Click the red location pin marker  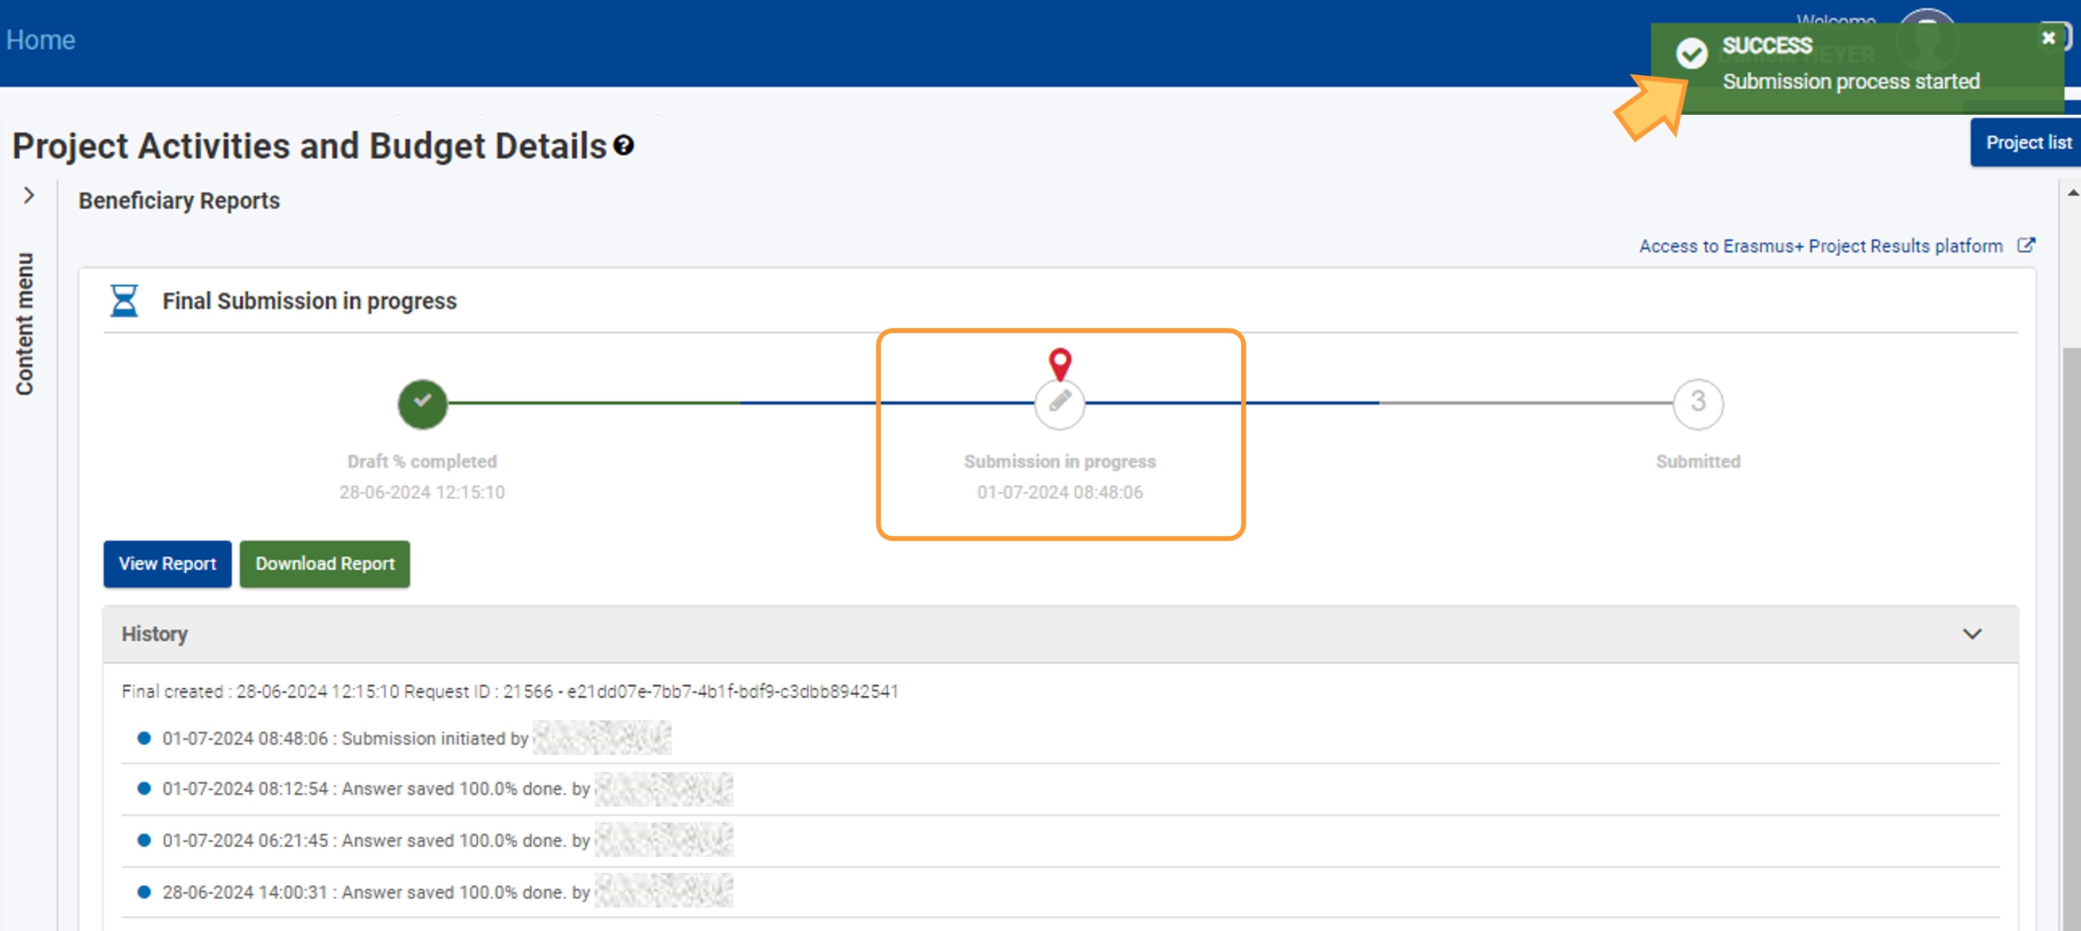[x=1060, y=364]
